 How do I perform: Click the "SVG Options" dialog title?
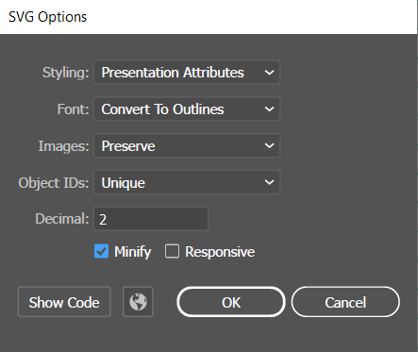[48, 17]
